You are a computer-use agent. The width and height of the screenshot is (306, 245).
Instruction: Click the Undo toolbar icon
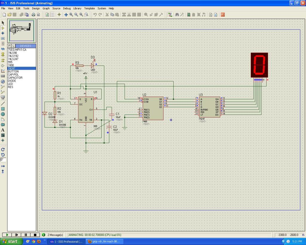click(x=95, y=14)
